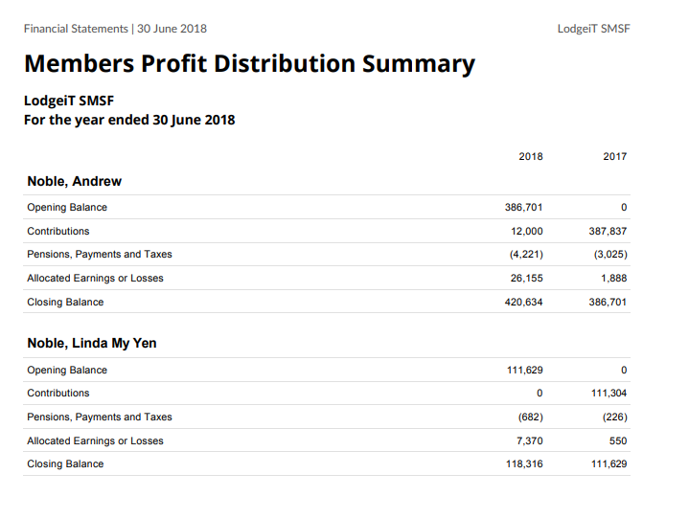
Task: Click the Members Profit Distribution Summary heading
Action: click(249, 63)
